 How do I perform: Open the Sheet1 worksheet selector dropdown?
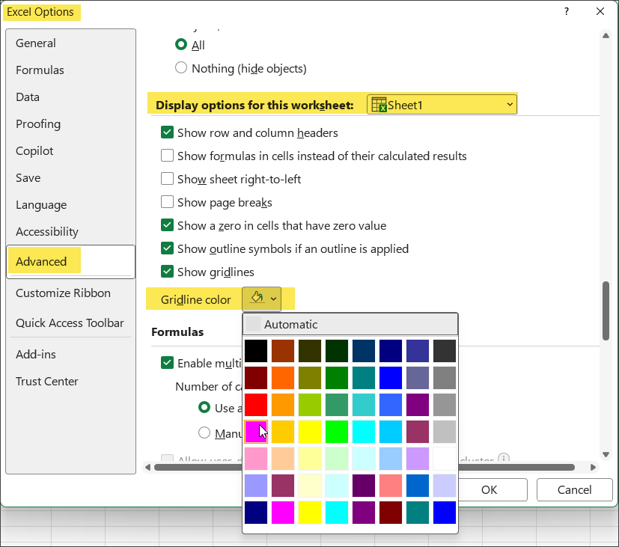point(442,105)
